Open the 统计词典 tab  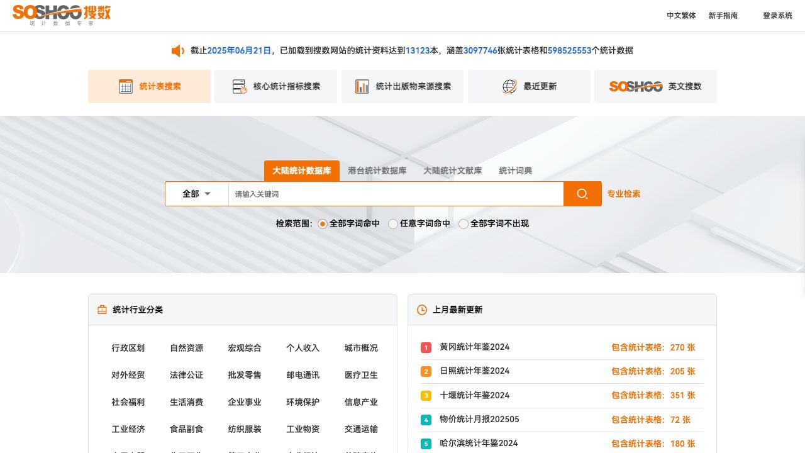(x=516, y=171)
